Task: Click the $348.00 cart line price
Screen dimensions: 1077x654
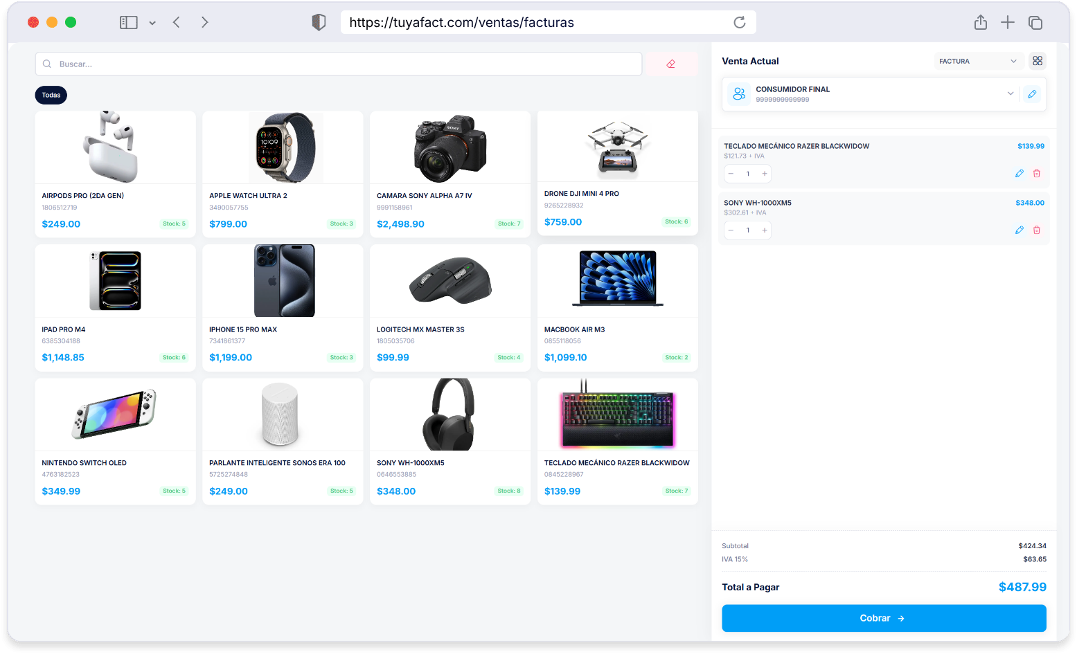Action: click(x=1030, y=203)
